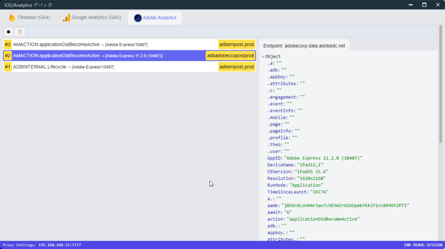The image size is (445, 249).
Task: Click the #1 event number badge
Action: [7, 67]
